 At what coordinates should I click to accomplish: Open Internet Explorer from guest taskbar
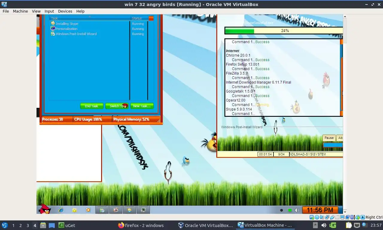[x=61, y=210]
